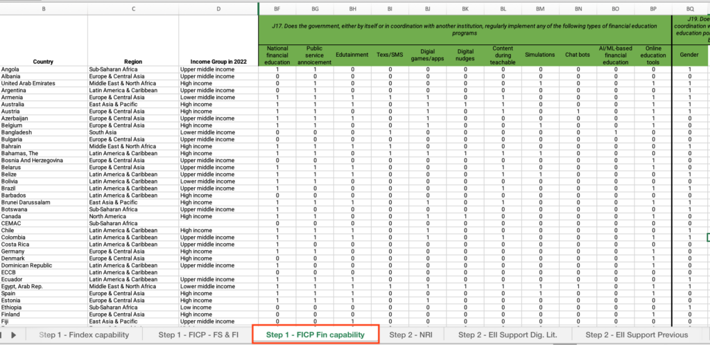Select the 'Bosnia And Herzegovina' cell
This screenshot has width=710, height=345.
coord(44,161)
